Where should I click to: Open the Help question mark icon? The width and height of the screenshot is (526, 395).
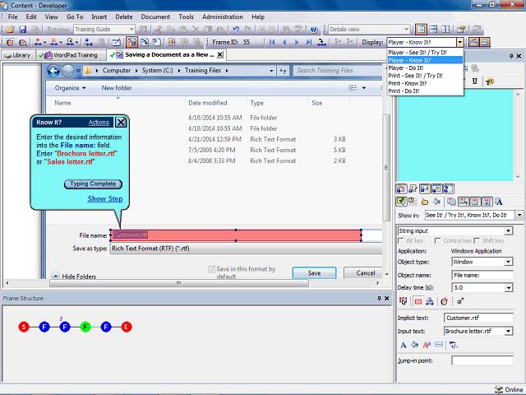[314, 30]
